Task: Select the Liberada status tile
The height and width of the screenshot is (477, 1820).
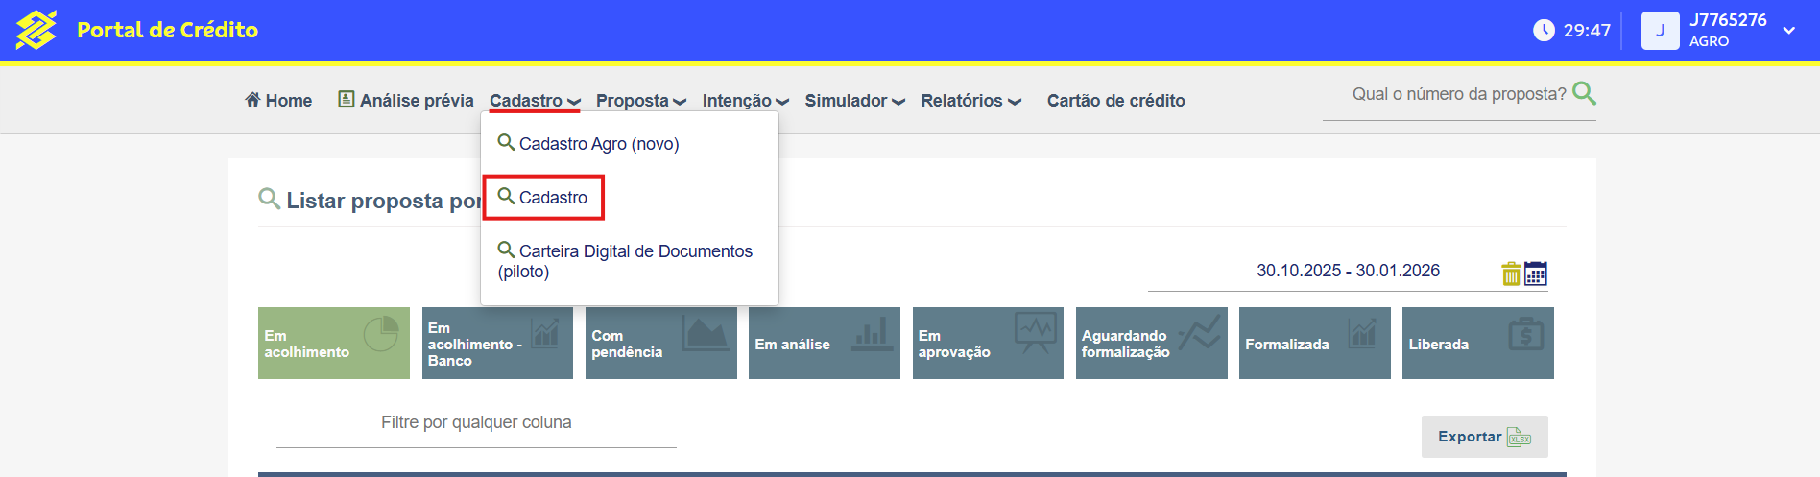Action: coord(1477,344)
